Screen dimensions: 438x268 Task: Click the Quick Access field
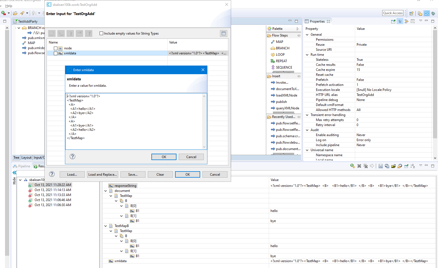pos(393,13)
